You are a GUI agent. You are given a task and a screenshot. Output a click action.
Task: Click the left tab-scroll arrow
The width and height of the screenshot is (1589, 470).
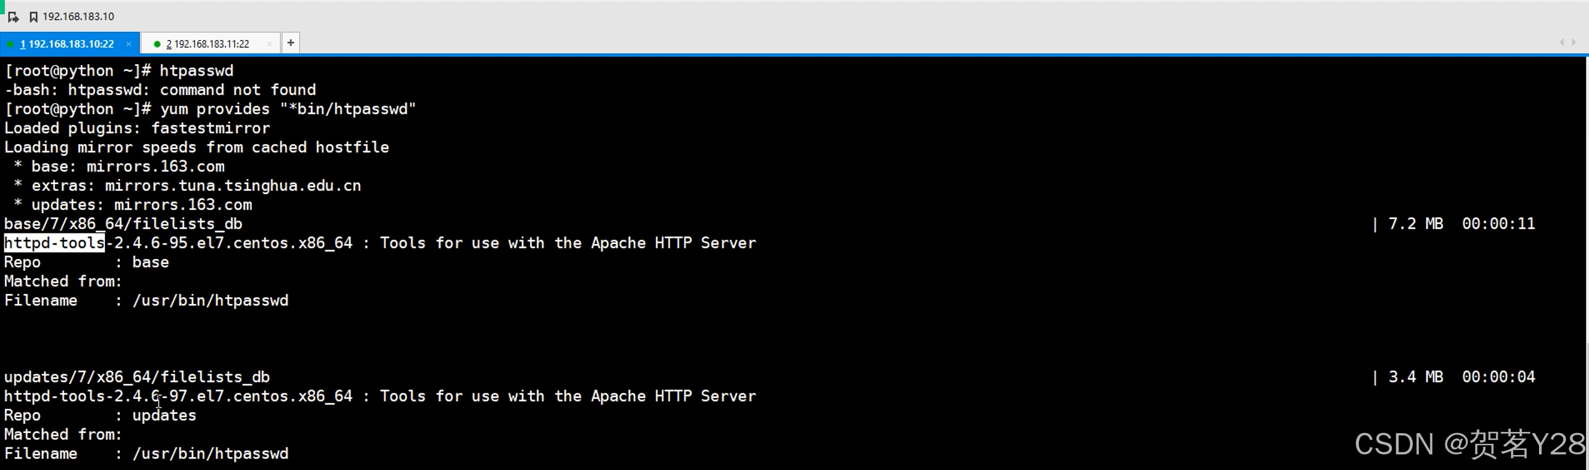coord(1561,42)
